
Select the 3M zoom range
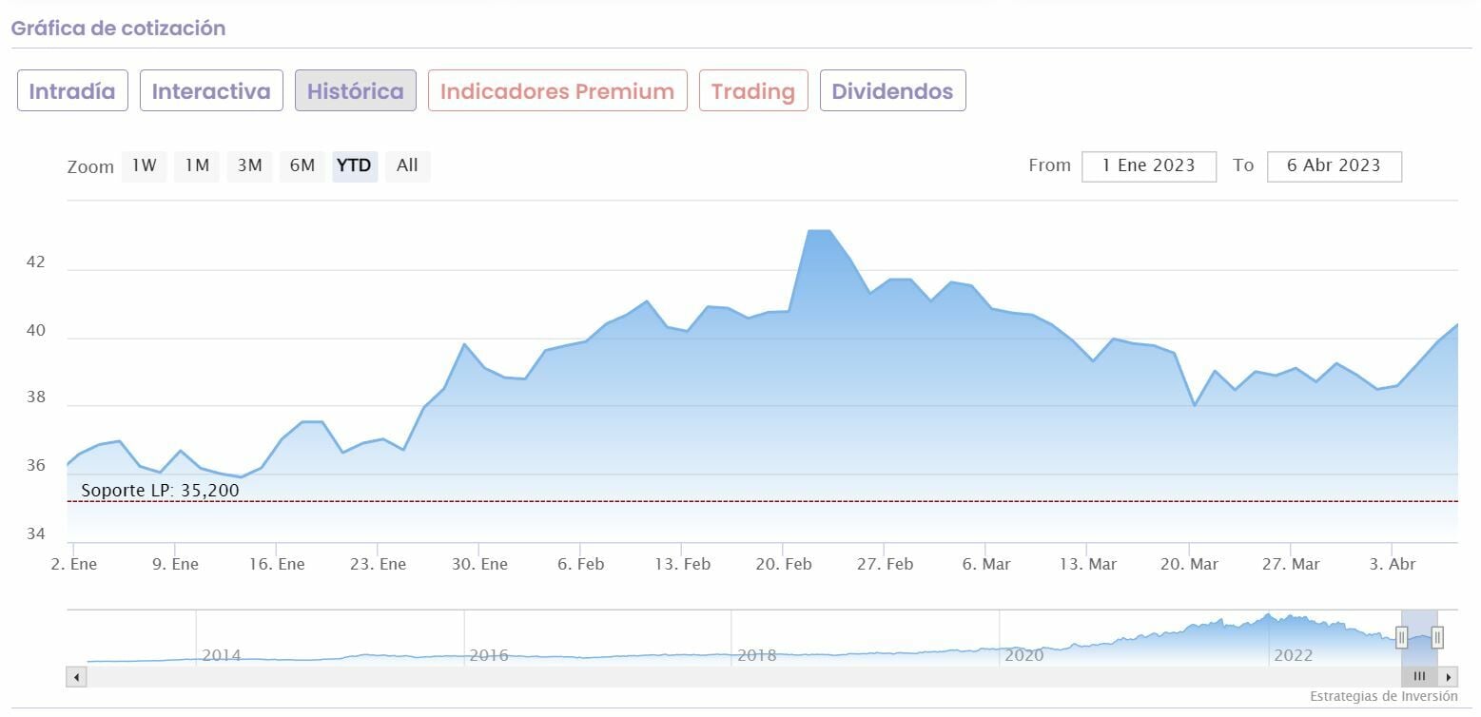(249, 165)
